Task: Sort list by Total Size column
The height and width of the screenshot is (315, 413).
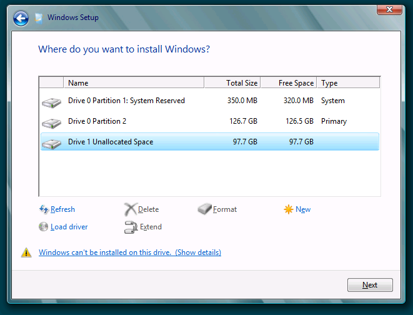Action: pos(232,82)
